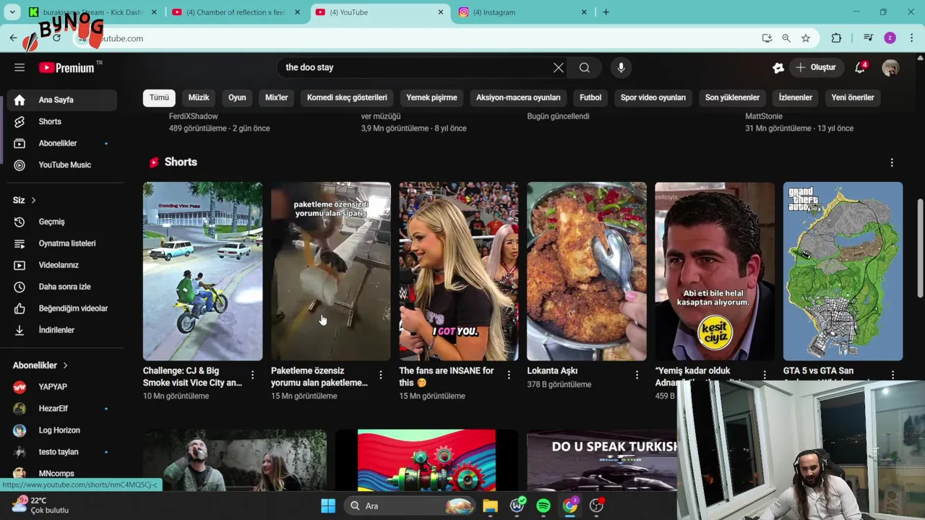
Task: Select Aksiyon-macera oyunları chip
Action: coord(518,97)
